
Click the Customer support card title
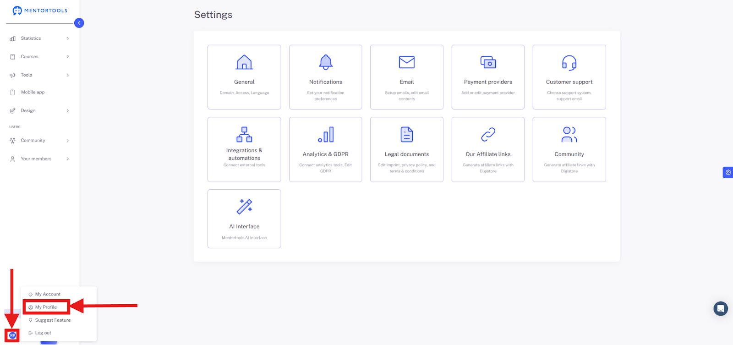pos(569,82)
